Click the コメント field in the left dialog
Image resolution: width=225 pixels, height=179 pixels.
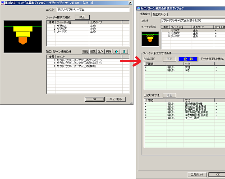[x=93, y=10]
